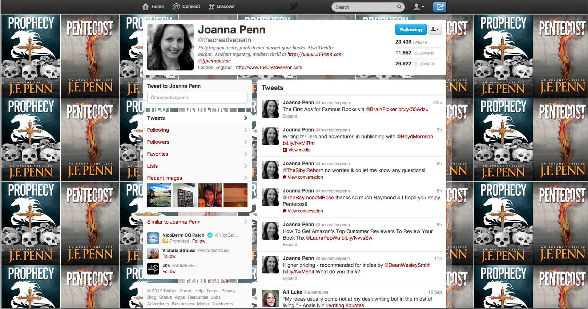
Task: Open the account profile dropdown in top bar
Action: tap(419, 7)
